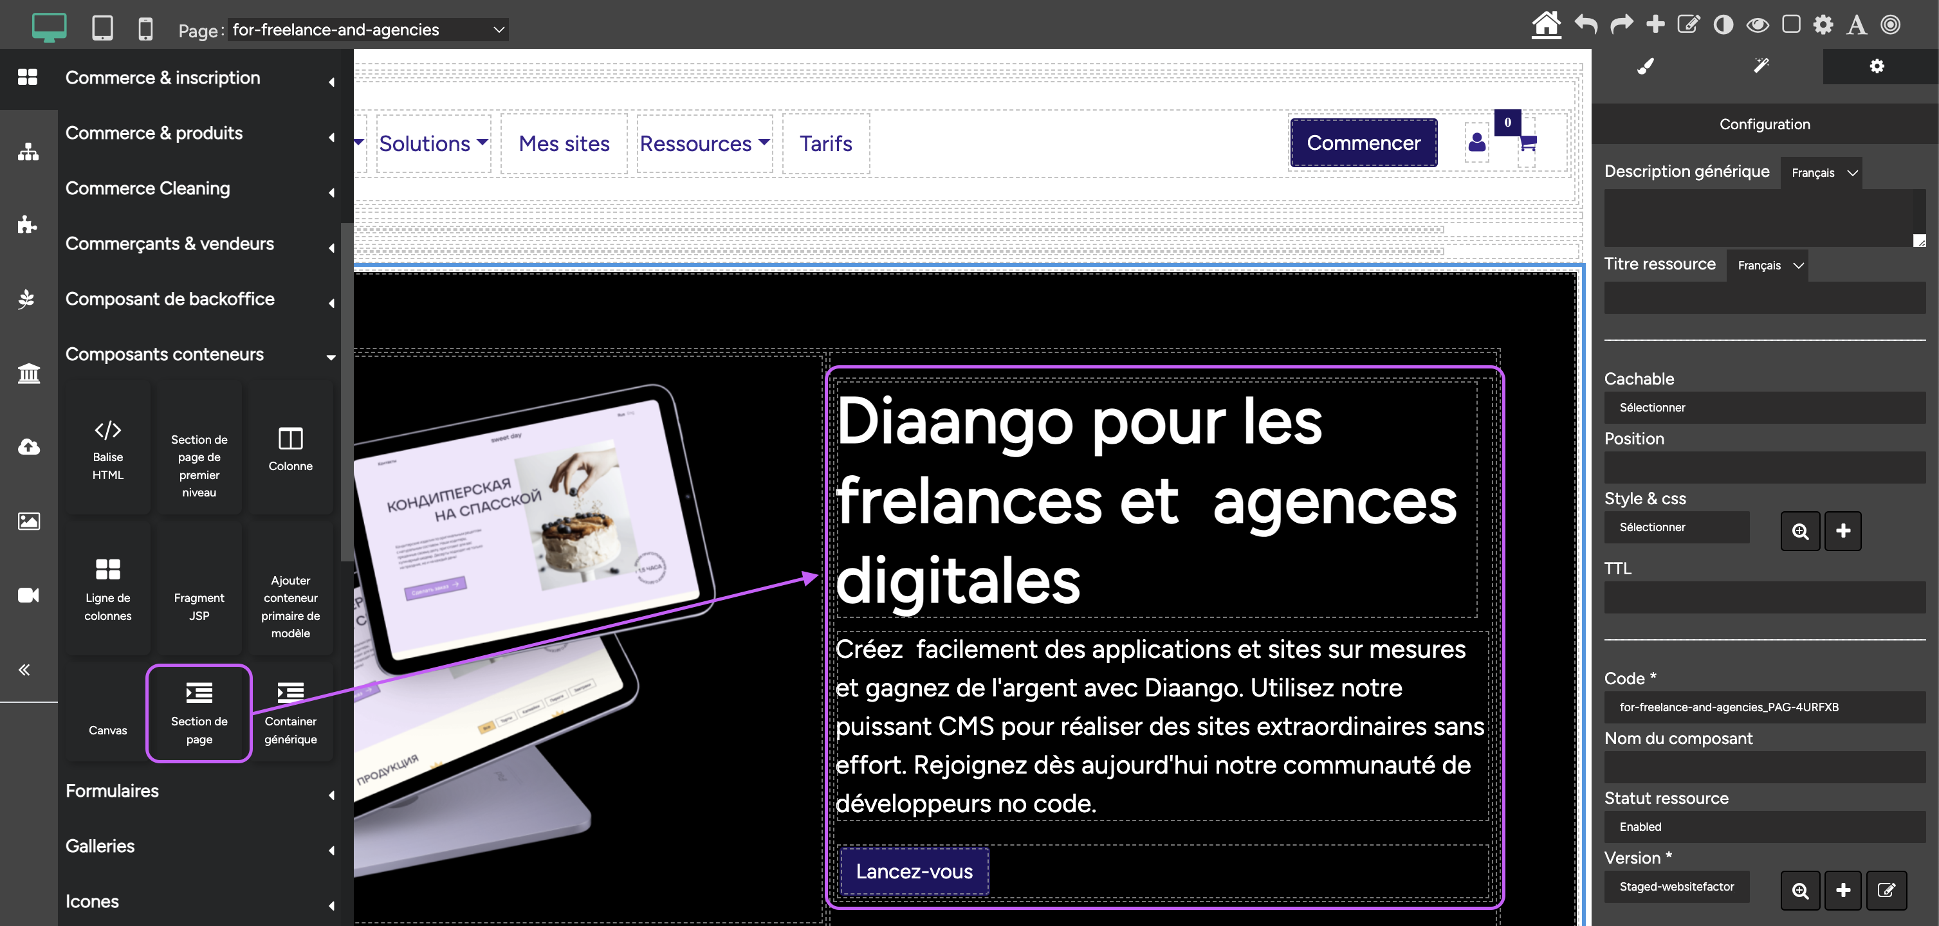Toggle the contrast half-circle icon

point(1723,25)
